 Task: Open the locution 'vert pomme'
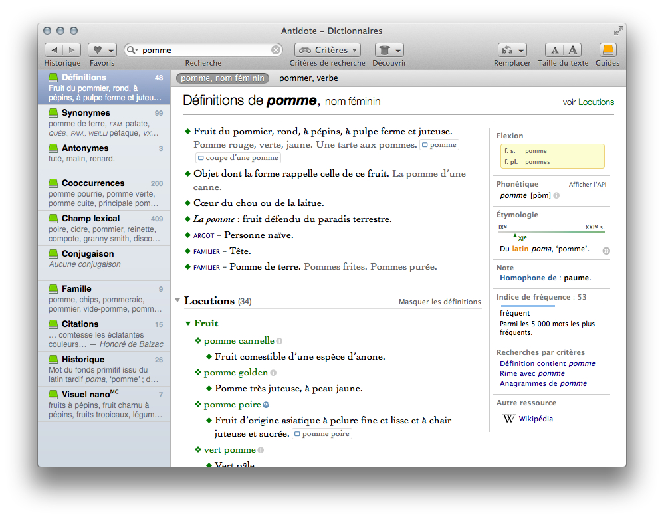[229, 450]
